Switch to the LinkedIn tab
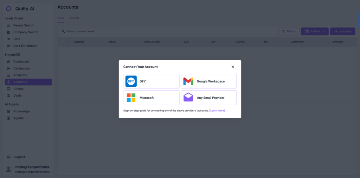The height and width of the screenshot is (178, 360). (x=74, y=18)
